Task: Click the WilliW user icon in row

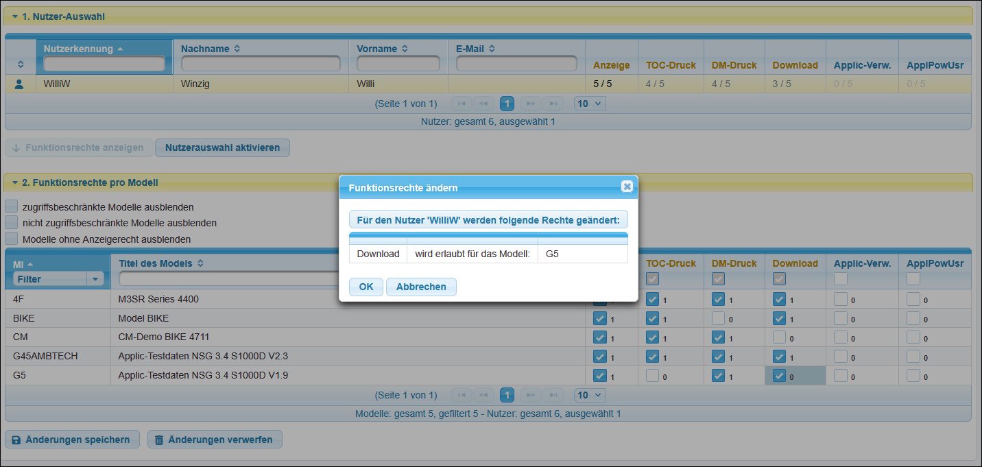Action: point(19,84)
